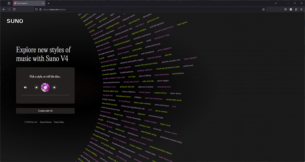Pick the 'punk acid trance' style
Screen dimensions: 305x162
161,105
